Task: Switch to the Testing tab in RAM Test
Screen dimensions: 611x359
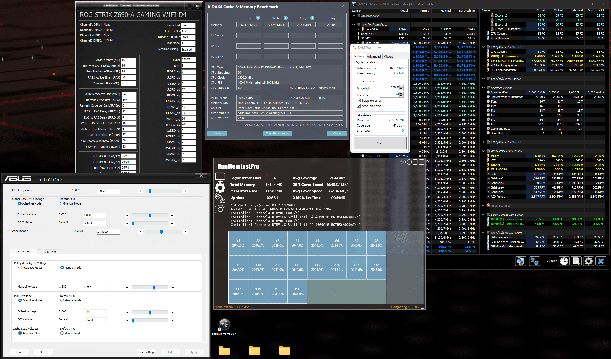Action: pos(359,56)
